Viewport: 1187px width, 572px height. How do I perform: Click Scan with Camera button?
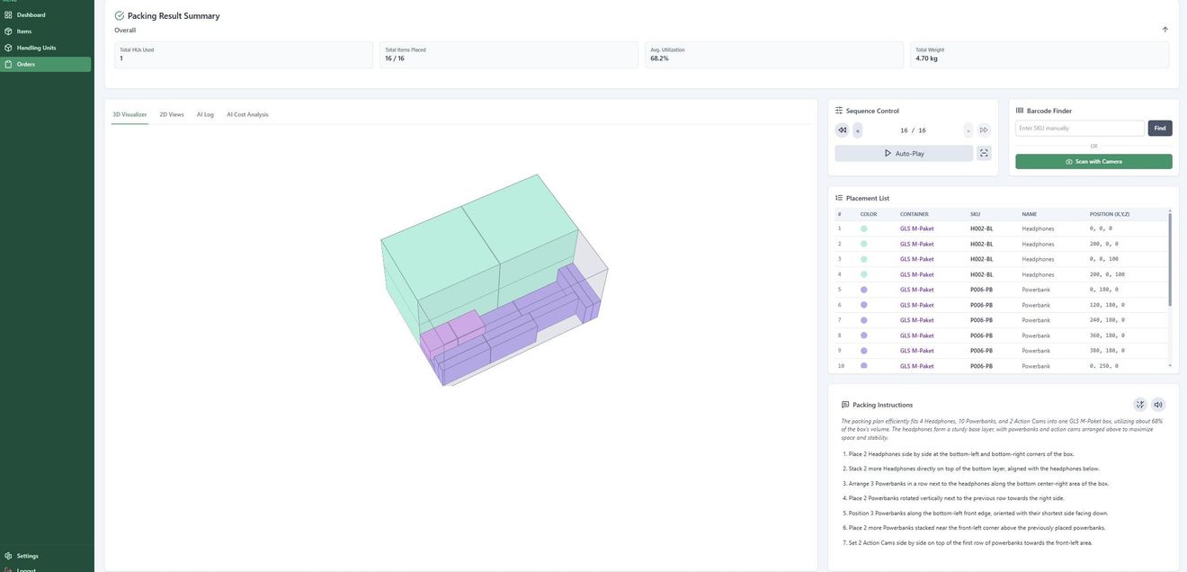pos(1093,162)
